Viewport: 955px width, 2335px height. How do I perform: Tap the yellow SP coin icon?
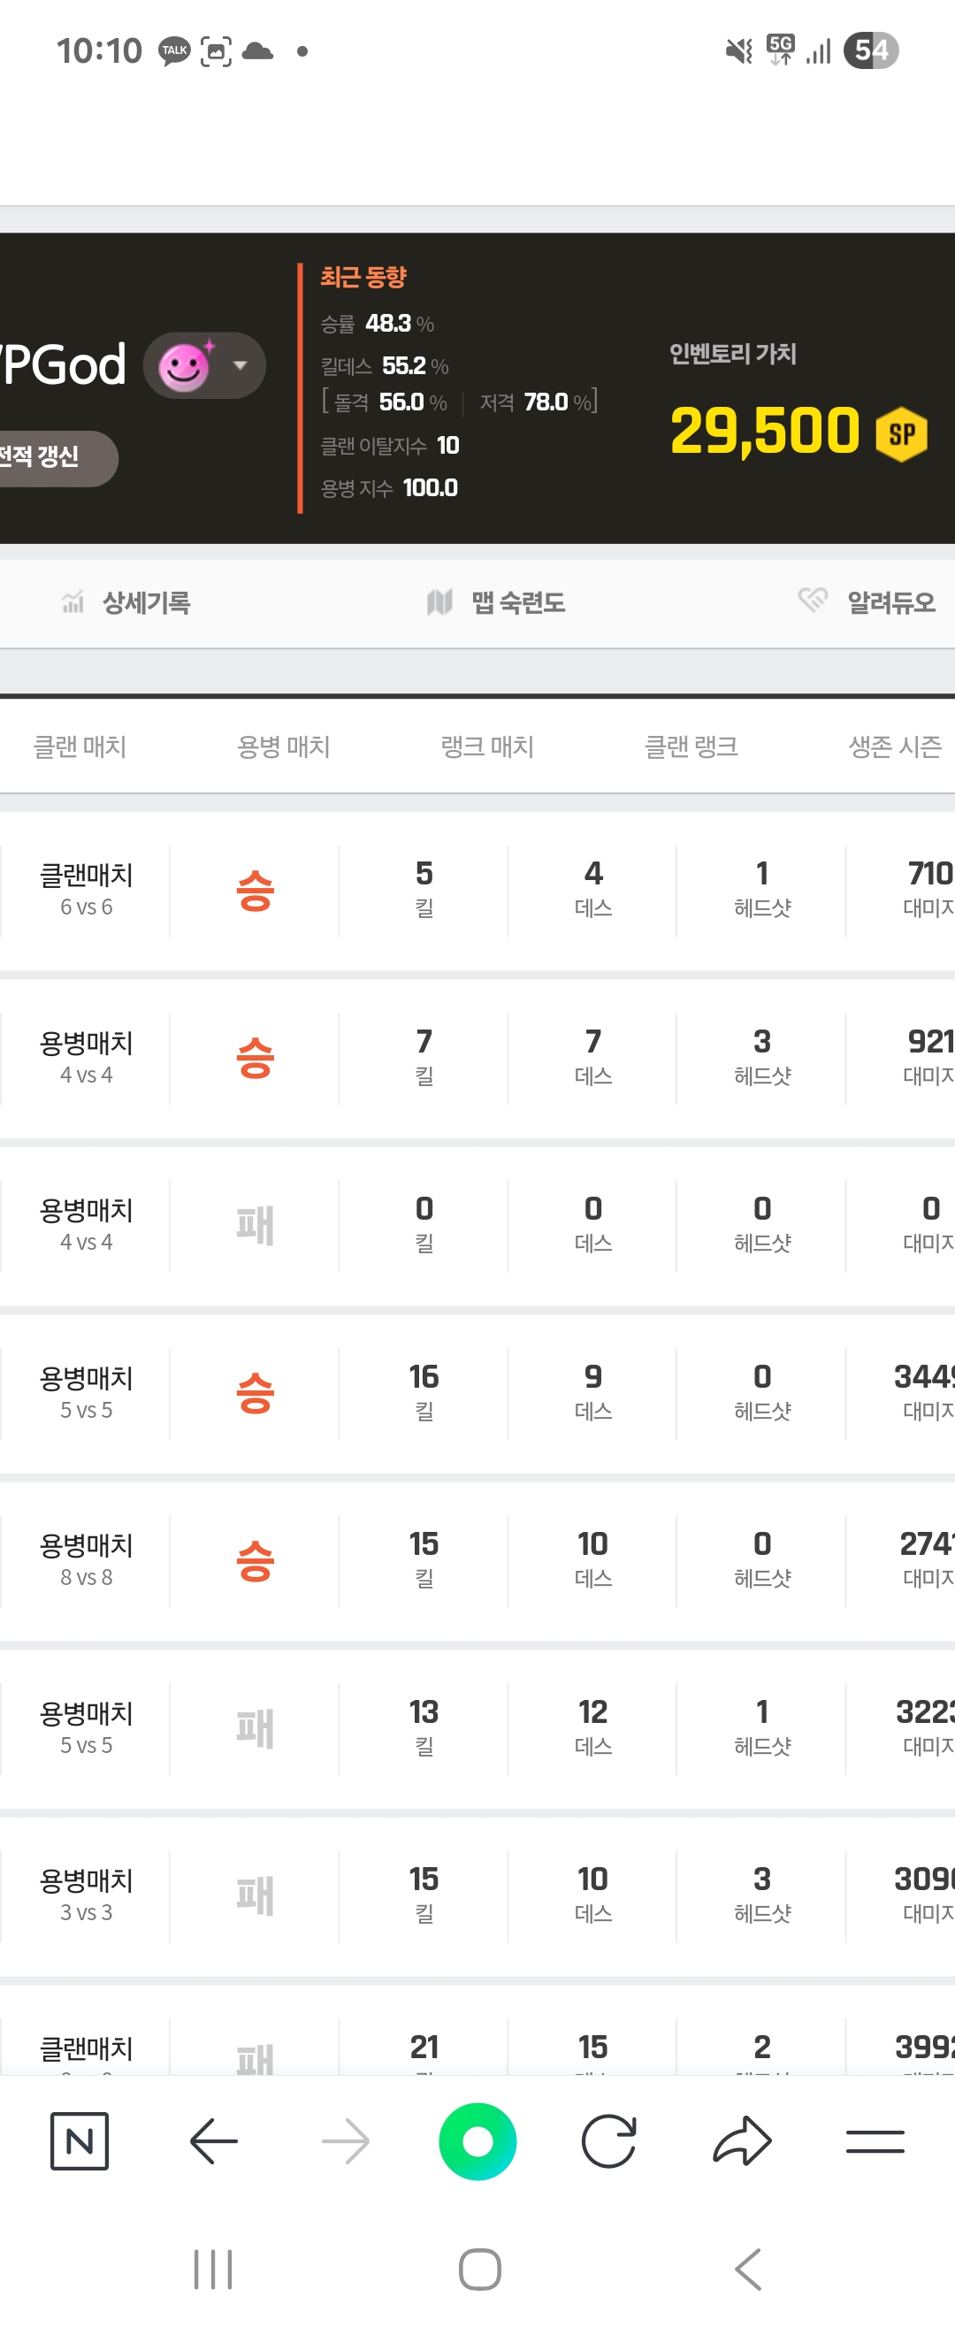tap(901, 434)
